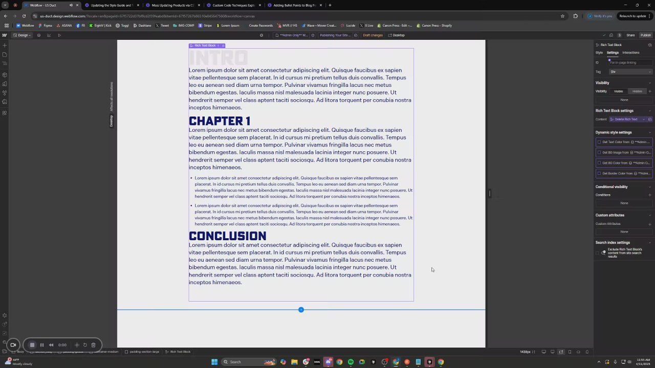The width and height of the screenshot is (655, 368).
Task: Enable Get Text Color checkbox
Action: click(x=599, y=142)
